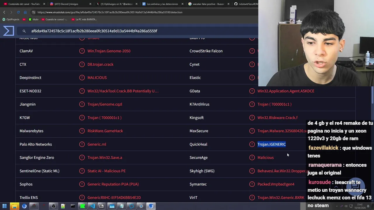Open the bug icon app in taskbar
Image resolution: width=374 pixels, height=210 pixels.
(34, 206)
